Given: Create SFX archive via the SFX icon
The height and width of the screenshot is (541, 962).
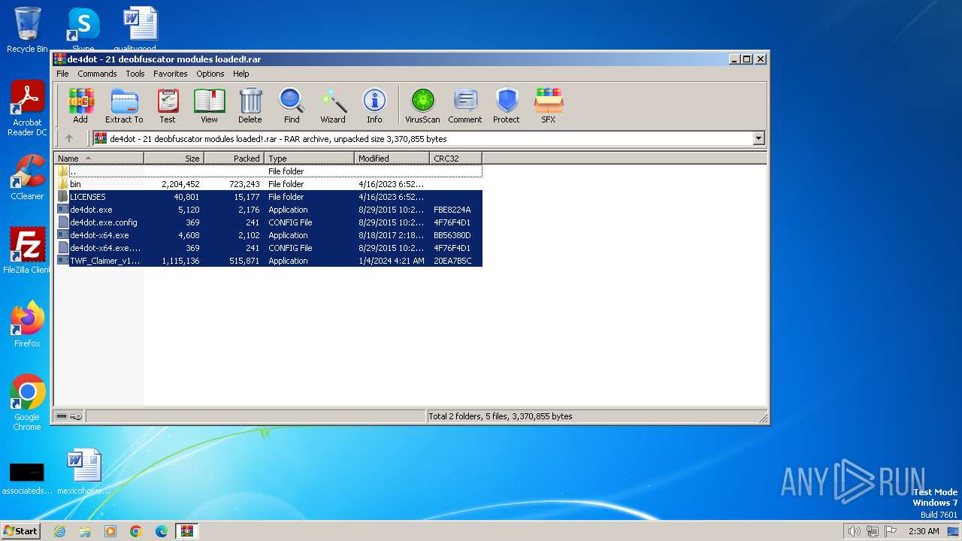Looking at the screenshot, I should tap(549, 106).
